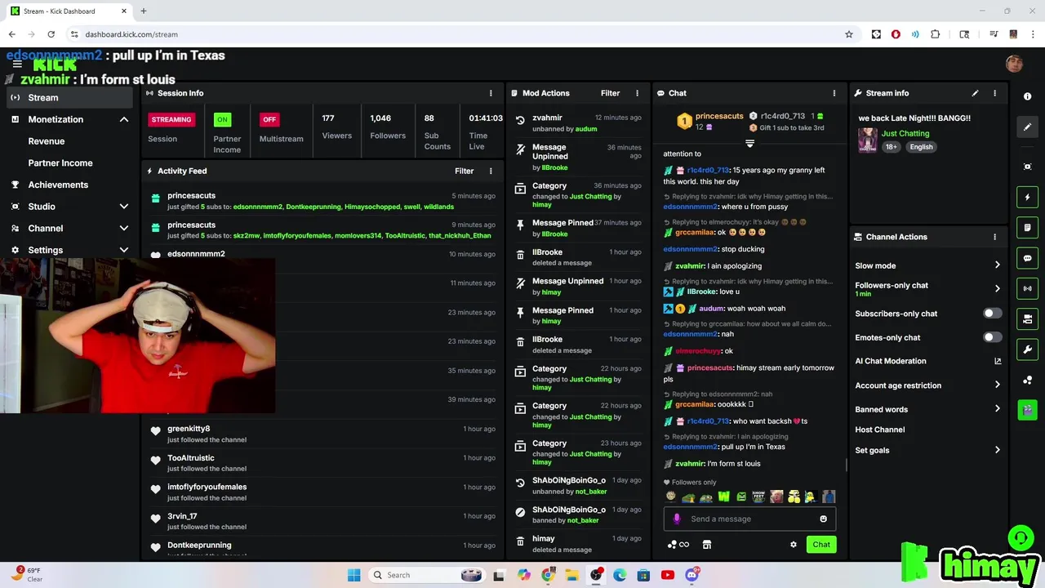This screenshot has height=588, width=1045.
Task: Collapse the Monetization sidebar section
Action: [x=124, y=119]
